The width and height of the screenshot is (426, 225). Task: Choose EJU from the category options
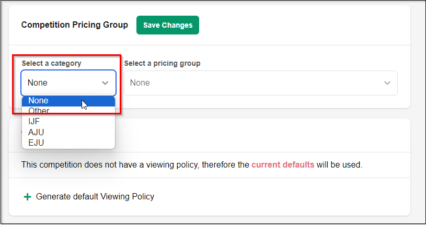36,141
